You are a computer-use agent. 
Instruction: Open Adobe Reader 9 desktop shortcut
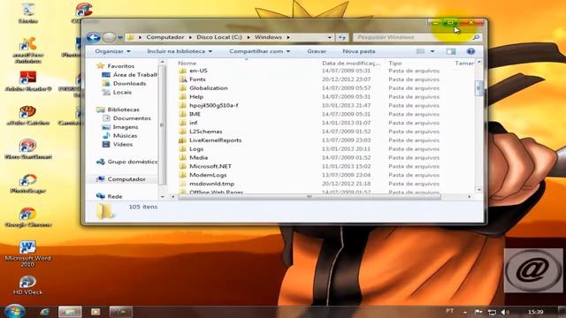(x=27, y=81)
